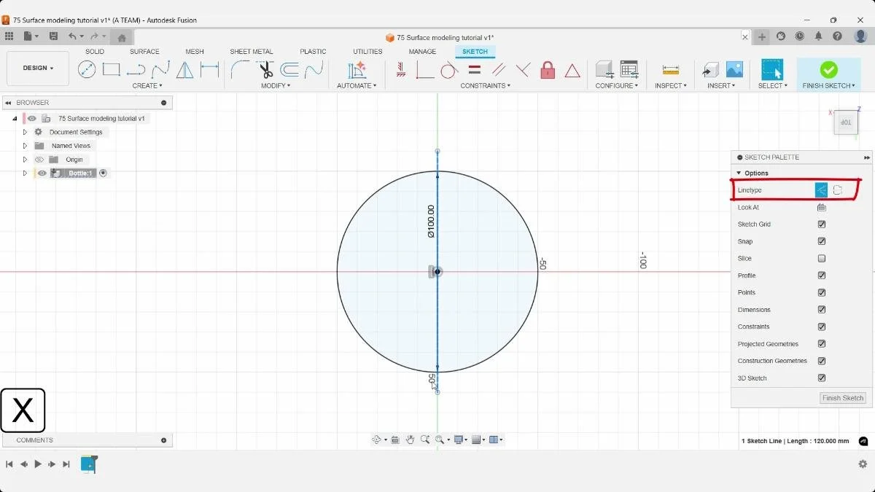The image size is (875, 492).
Task: Open the AUTOMATE dropdown menu
Action: [357, 86]
